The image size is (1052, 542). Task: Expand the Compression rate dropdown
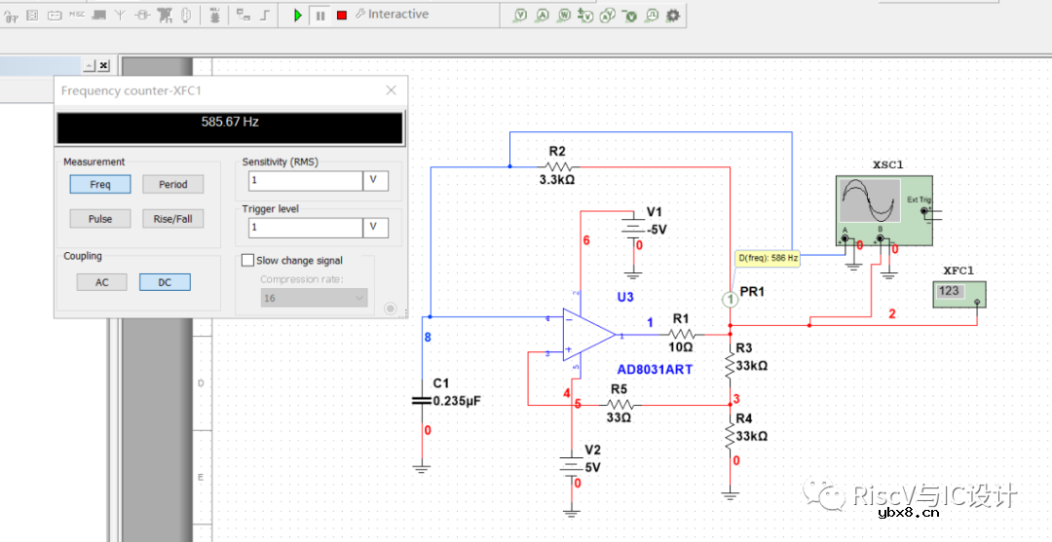pyautogui.click(x=357, y=298)
